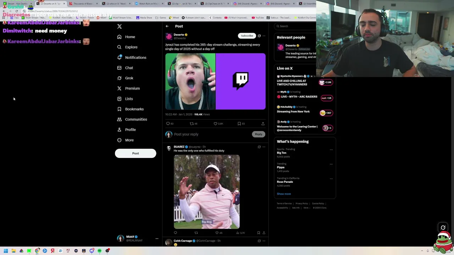
Task: Click the Reply button
Action: point(259,134)
